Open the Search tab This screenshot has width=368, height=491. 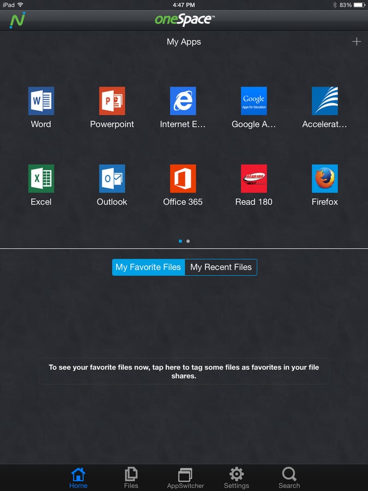(x=289, y=478)
